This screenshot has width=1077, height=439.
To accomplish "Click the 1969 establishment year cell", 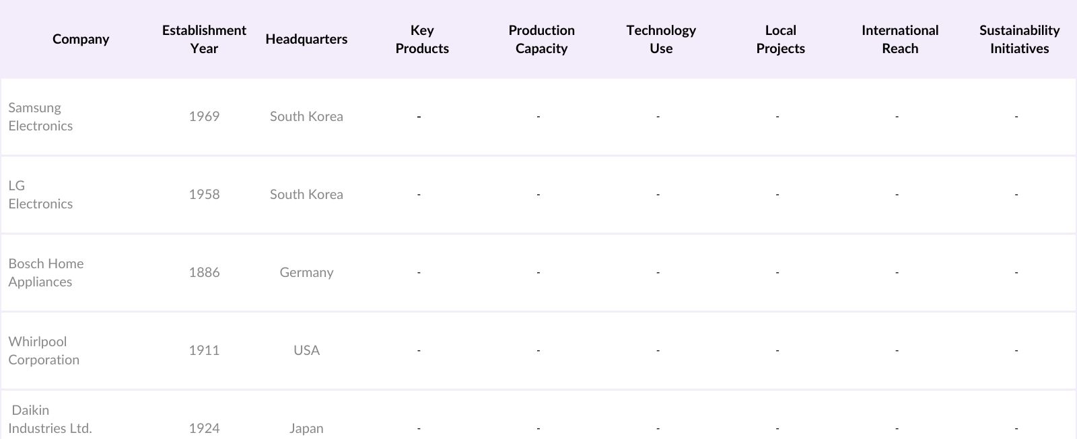I will coord(204,116).
